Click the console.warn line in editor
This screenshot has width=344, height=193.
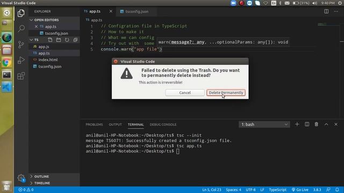[x=131, y=49]
